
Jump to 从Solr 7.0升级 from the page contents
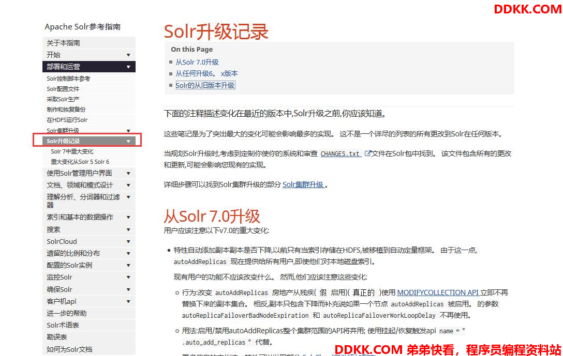click(x=197, y=62)
